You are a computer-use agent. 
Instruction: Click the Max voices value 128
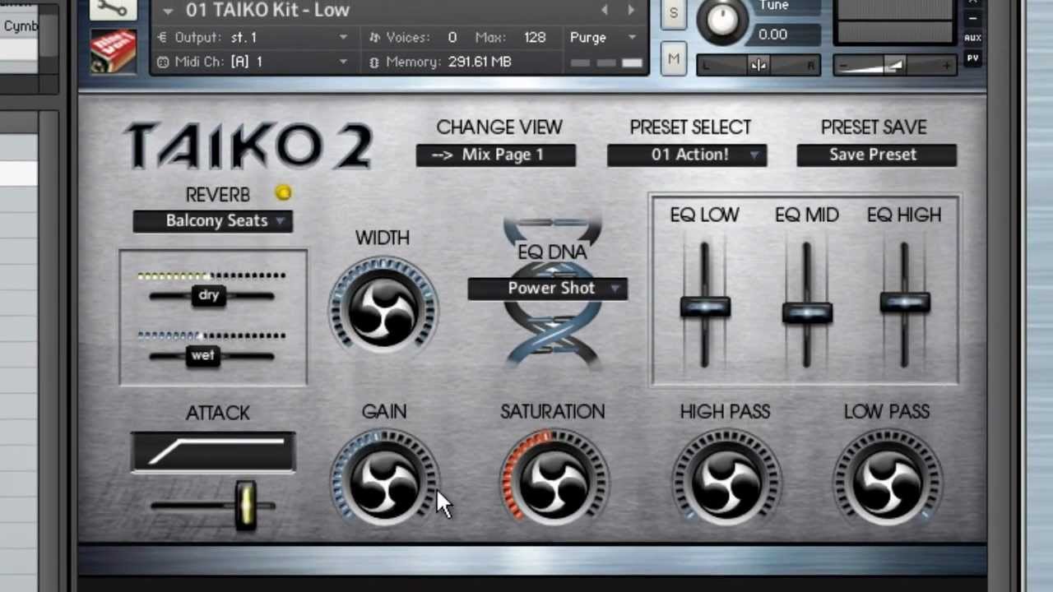[x=535, y=37]
